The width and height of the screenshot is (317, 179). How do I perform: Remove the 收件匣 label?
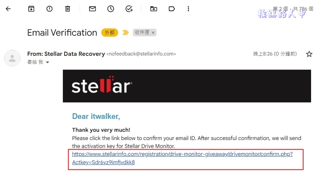click(x=153, y=33)
